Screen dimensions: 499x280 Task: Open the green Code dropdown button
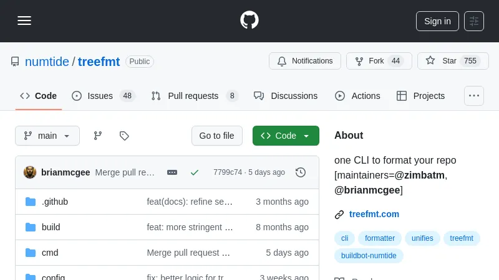pyautogui.click(x=286, y=136)
